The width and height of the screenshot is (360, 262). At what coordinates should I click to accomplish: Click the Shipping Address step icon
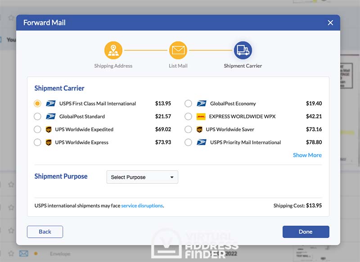pyautogui.click(x=113, y=50)
